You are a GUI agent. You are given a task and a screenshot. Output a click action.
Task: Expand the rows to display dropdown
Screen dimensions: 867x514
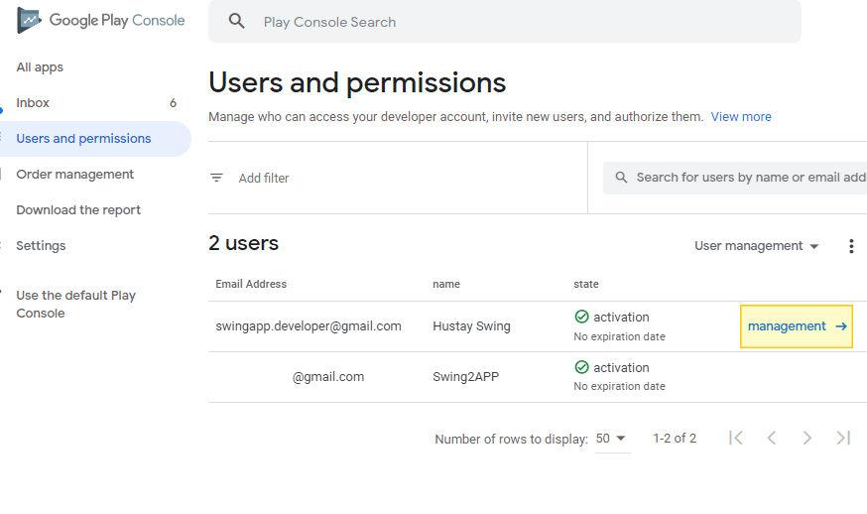click(612, 439)
